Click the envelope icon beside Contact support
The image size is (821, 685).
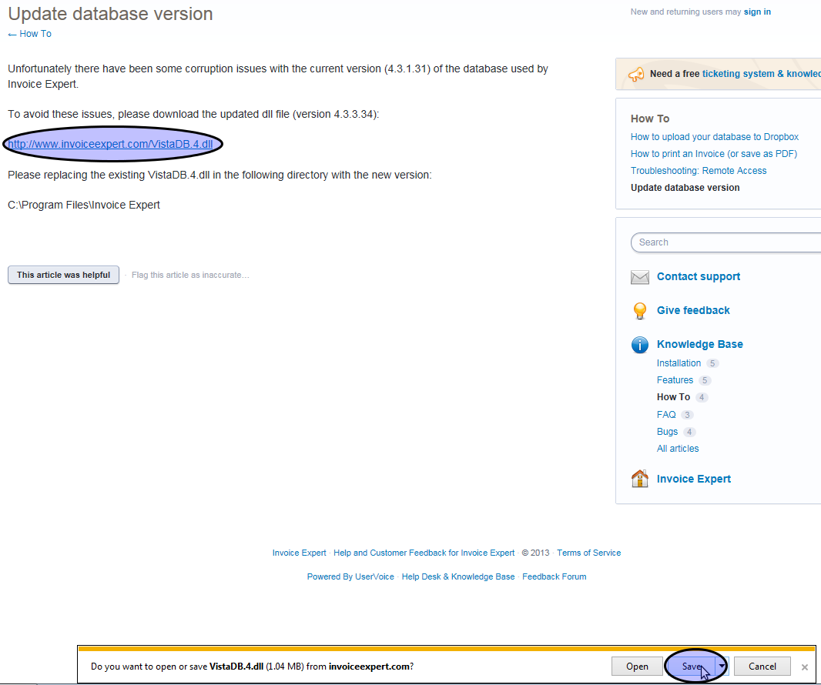point(640,277)
